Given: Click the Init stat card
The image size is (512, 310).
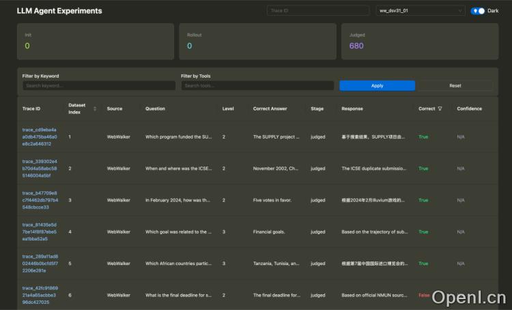Looking at the screenshot, I should point(96,41).
